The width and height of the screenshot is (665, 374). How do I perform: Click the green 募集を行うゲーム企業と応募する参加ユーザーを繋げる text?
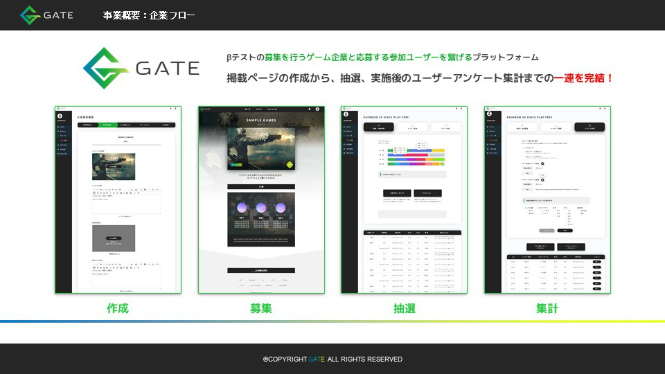[368, 57]
